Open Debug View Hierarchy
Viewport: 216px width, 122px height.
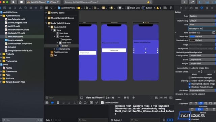(80, 103)
